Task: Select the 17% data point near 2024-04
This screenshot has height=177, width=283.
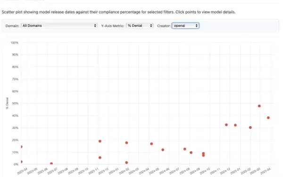Action: click(151, 144)
